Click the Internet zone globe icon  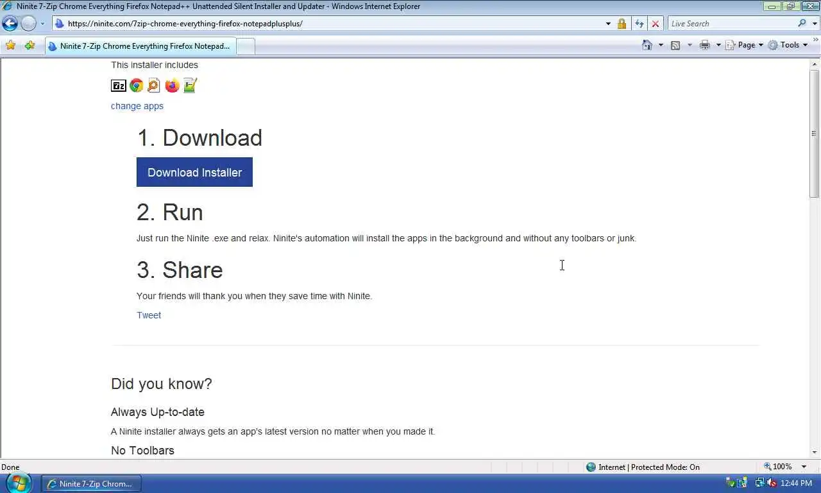point(591,467)
